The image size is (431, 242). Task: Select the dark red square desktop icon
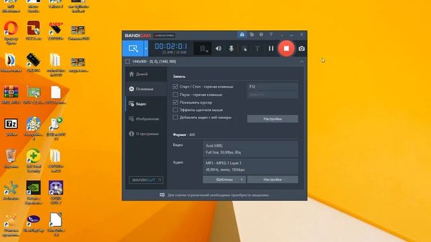pos(34,30)
